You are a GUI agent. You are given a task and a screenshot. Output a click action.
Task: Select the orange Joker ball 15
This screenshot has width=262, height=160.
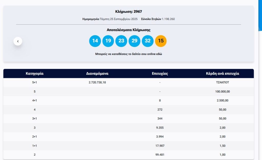pyautogui.click(x=161, y=41)
